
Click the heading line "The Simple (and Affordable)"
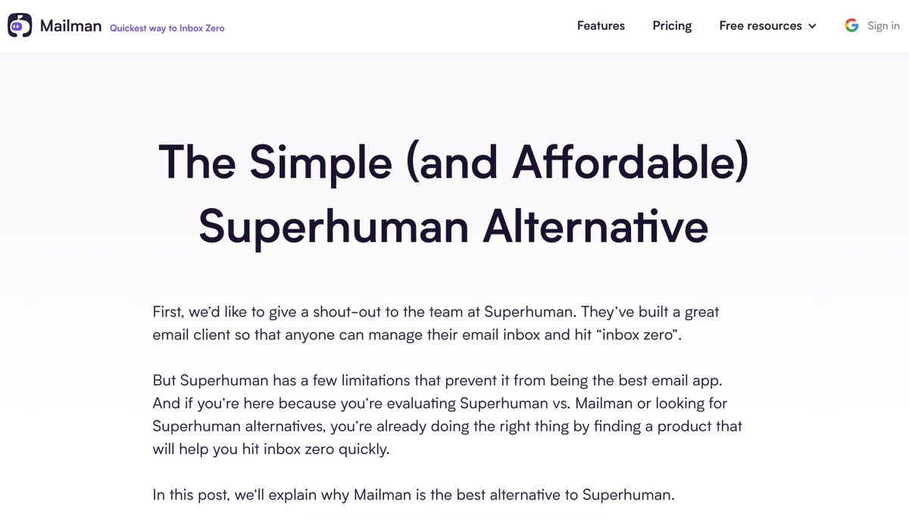454,162
